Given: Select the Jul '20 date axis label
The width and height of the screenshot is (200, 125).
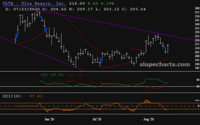Looking at the screenshot, I should click(x=97, y=119).
